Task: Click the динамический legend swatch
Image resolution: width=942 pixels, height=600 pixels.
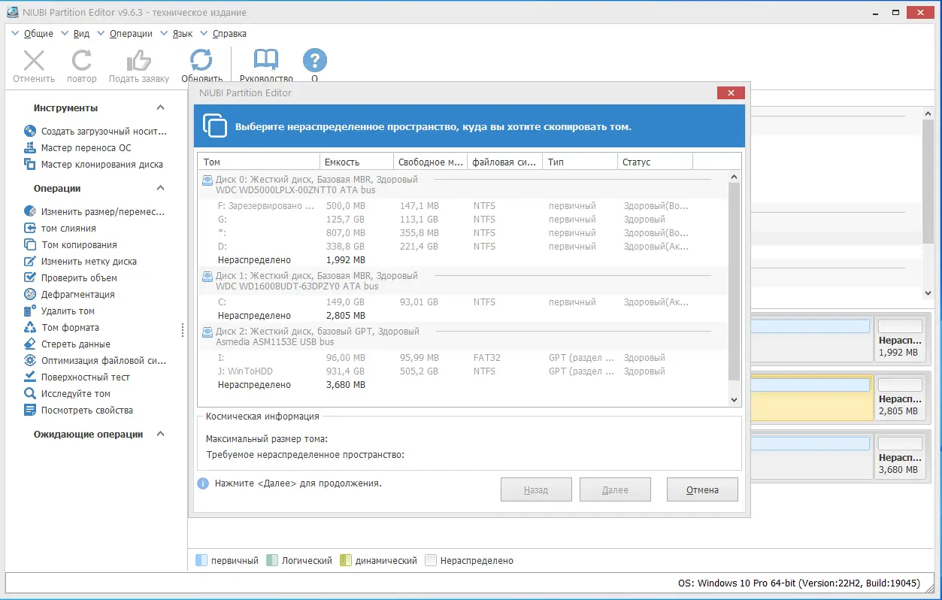Action: tap(346, 560)
